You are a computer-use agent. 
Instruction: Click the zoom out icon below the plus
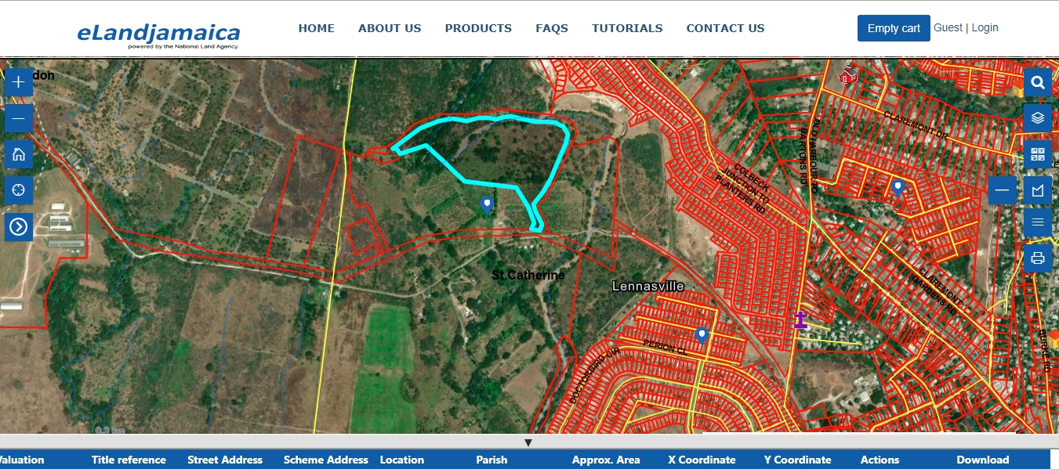(19, 118)
